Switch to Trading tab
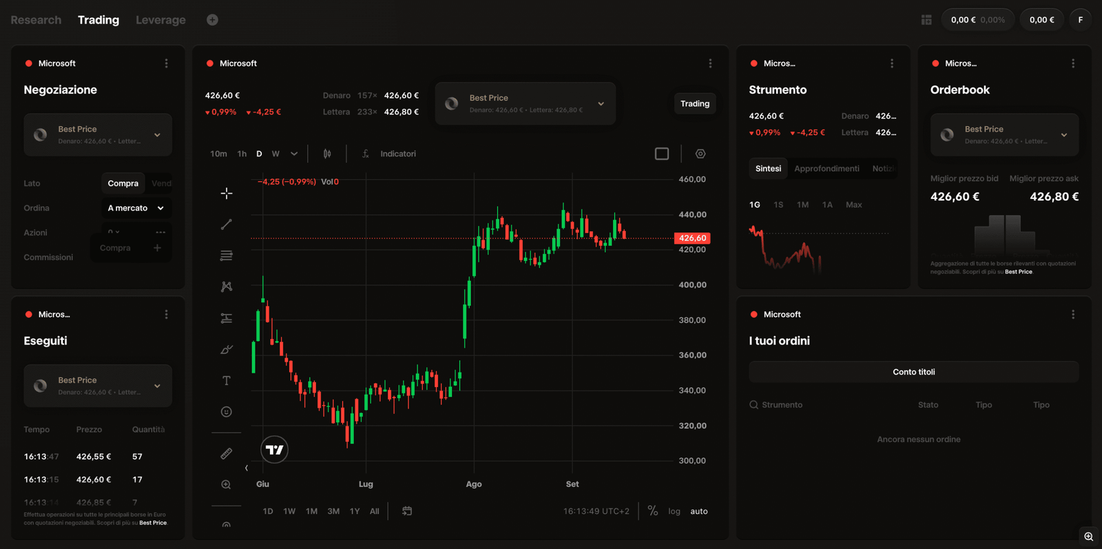Image resolution: width=1102 pixels, height=549 pixels. [98, 20]
